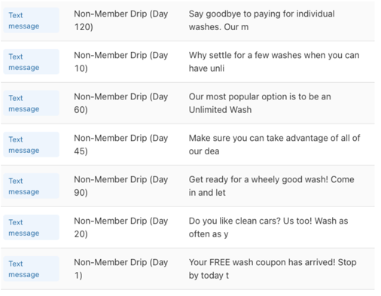Image resolution: width=381 pixels, height=296 pixels.
Task: Click the Text message badge for Day 45
Action: click(31, 145)
